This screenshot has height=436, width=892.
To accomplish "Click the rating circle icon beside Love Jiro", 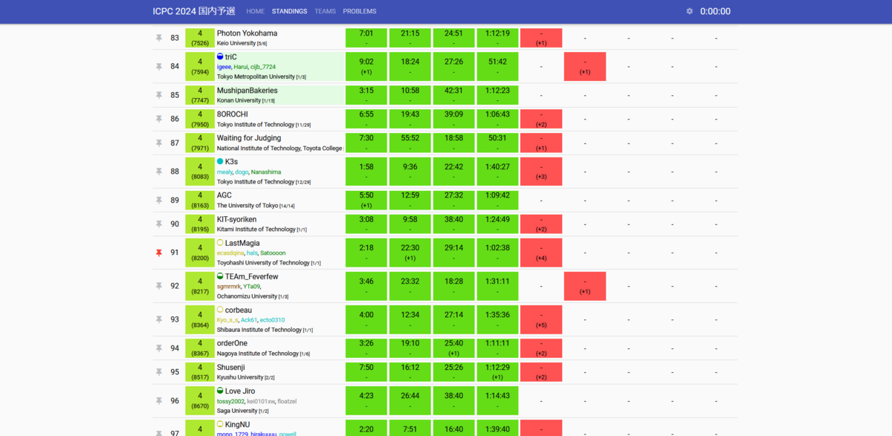I will [220, 391].
